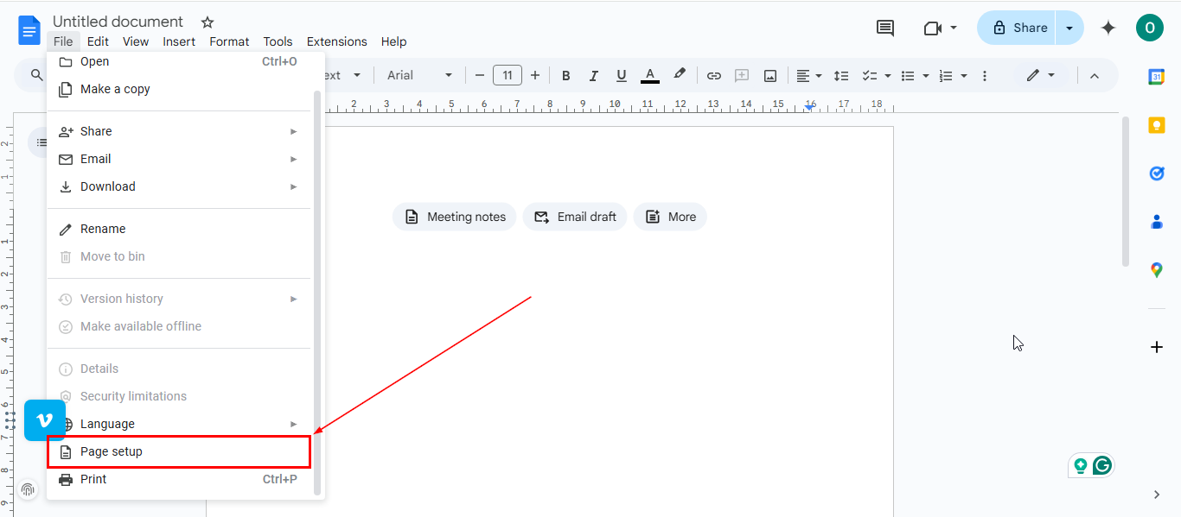Star the Untitled document
The width and height of the screenshot is (1181, 517).
tap(207, 22)
